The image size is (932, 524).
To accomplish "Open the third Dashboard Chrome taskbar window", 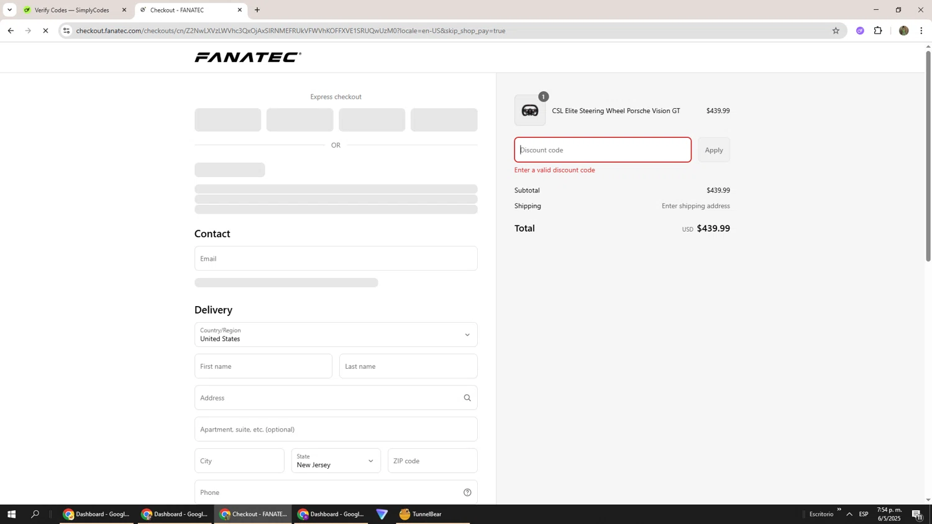I will coord(331,514).
